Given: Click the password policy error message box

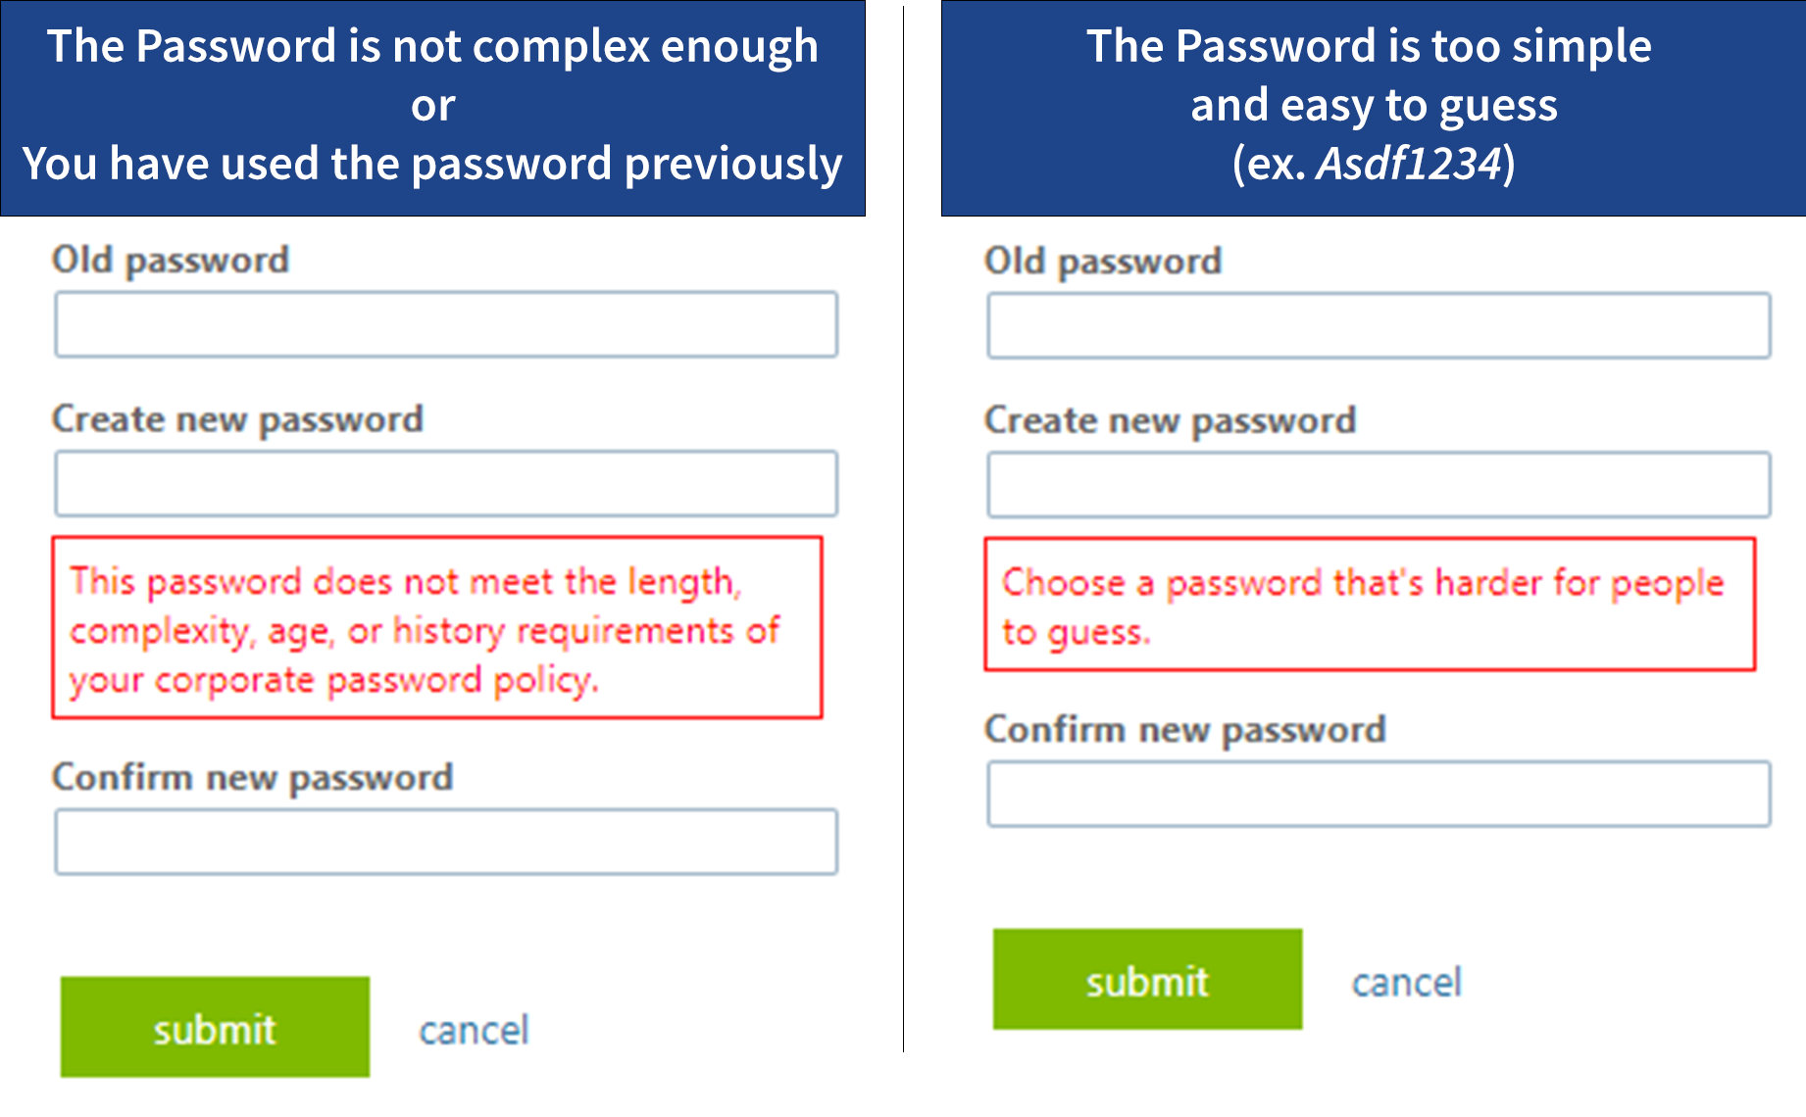Looking at the screenshot, I should tap(438, 628).
